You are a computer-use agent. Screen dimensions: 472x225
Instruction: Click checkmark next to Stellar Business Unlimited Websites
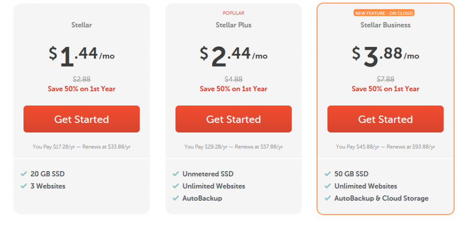pyautogui.click(x=327, y=186)
